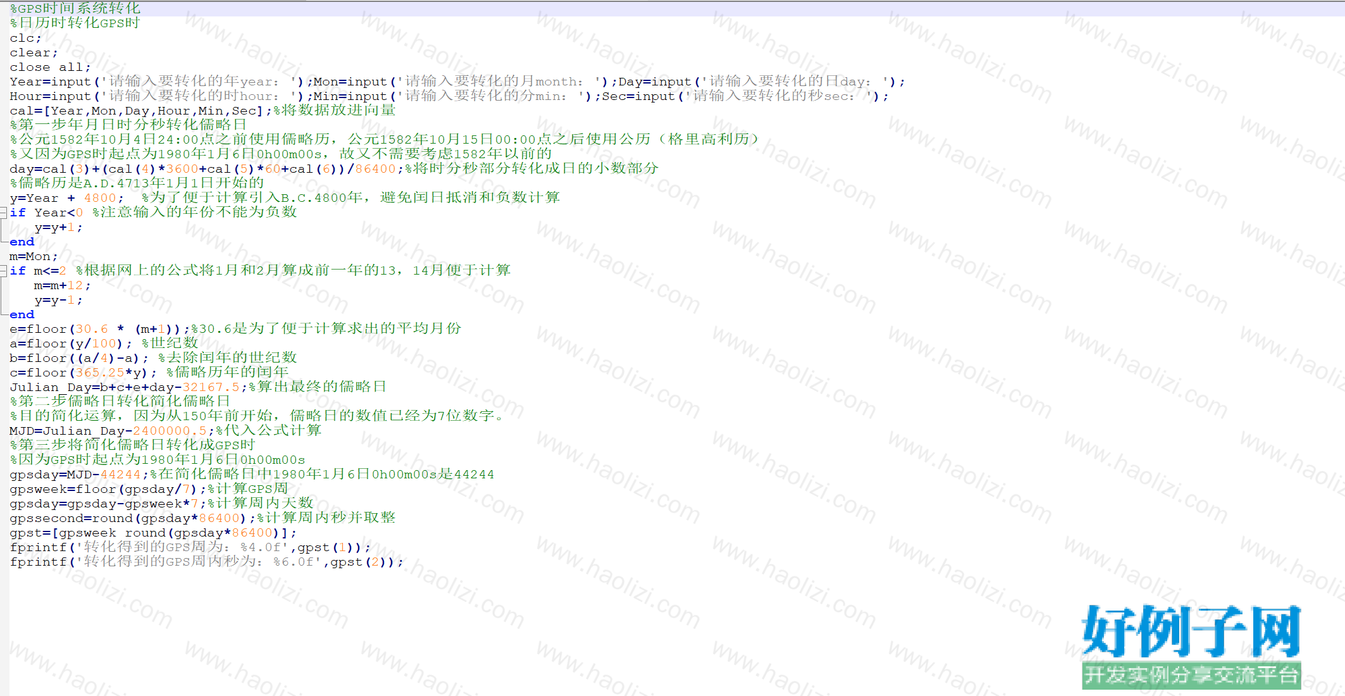Collapse the 'if Year<0' code fold
Viewport: 1345px width, 696px height.
tap(3, 213)
